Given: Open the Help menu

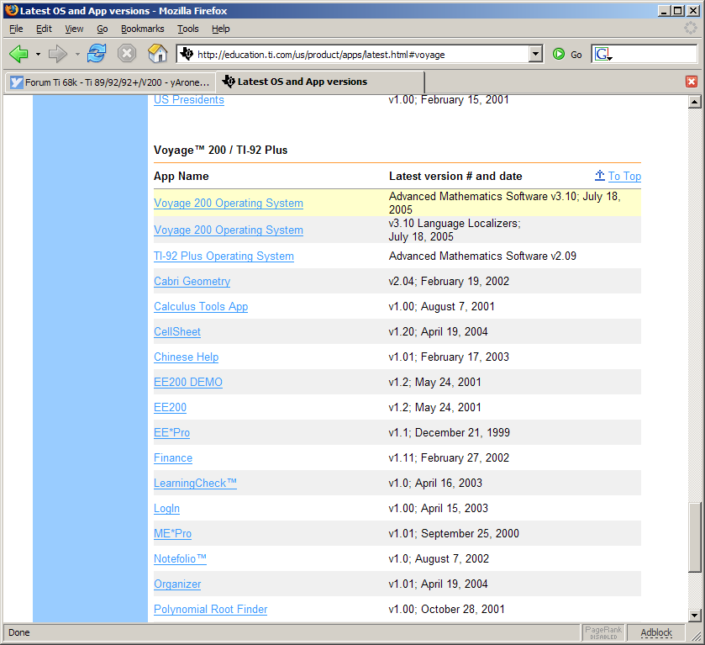Looking at the screenshot, I should (221, 29).
